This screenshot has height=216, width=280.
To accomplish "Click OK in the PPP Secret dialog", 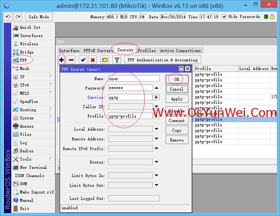I will coord(177,79).
